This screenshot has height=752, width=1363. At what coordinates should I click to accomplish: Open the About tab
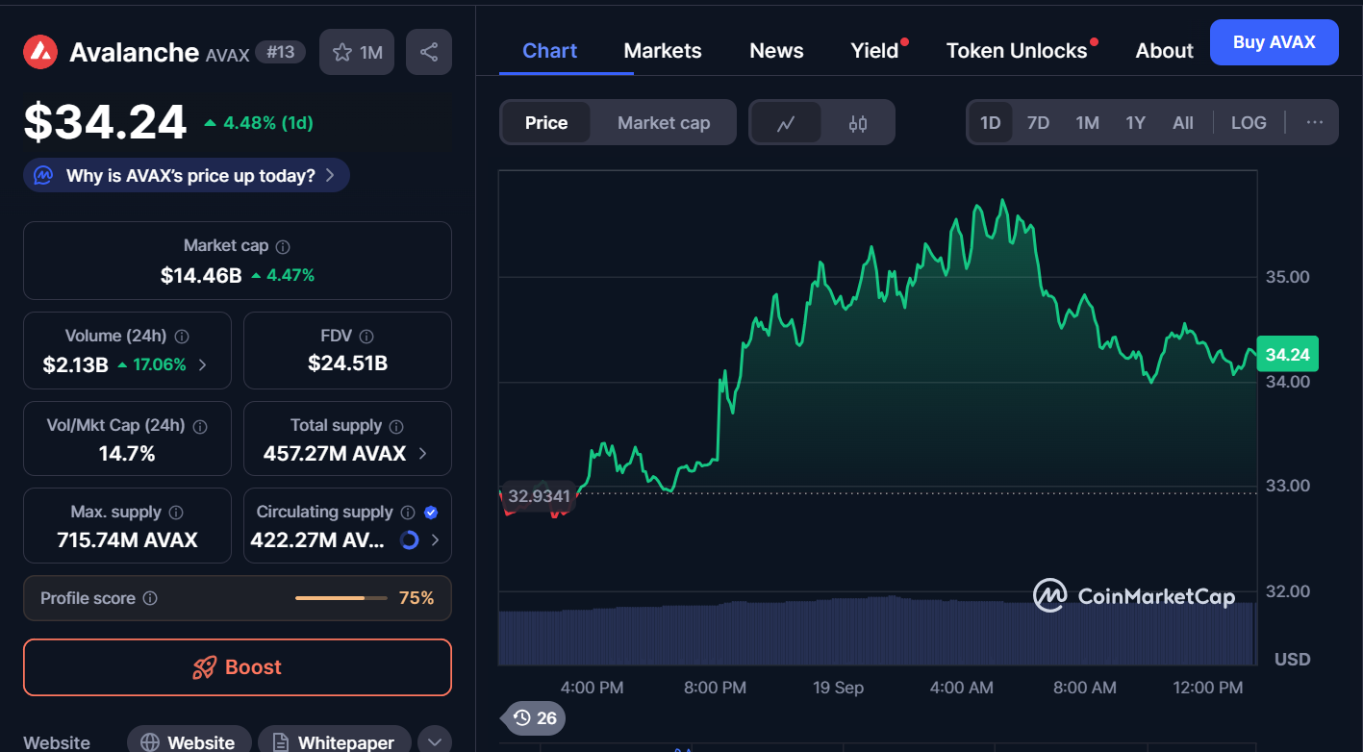point(1164,51)
